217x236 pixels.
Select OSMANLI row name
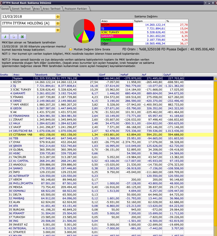[x=19, y=191]
